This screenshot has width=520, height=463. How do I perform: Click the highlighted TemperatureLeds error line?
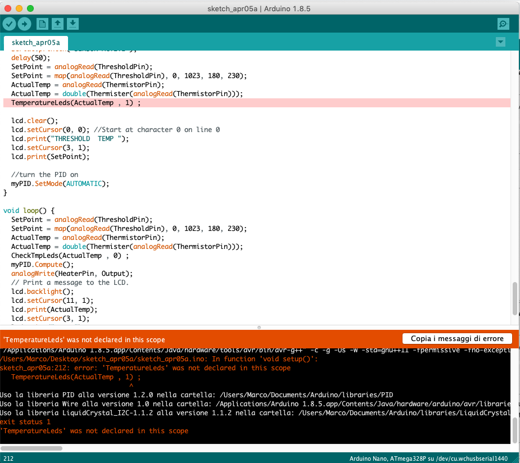pyautogui.click(x=75, y=103)
